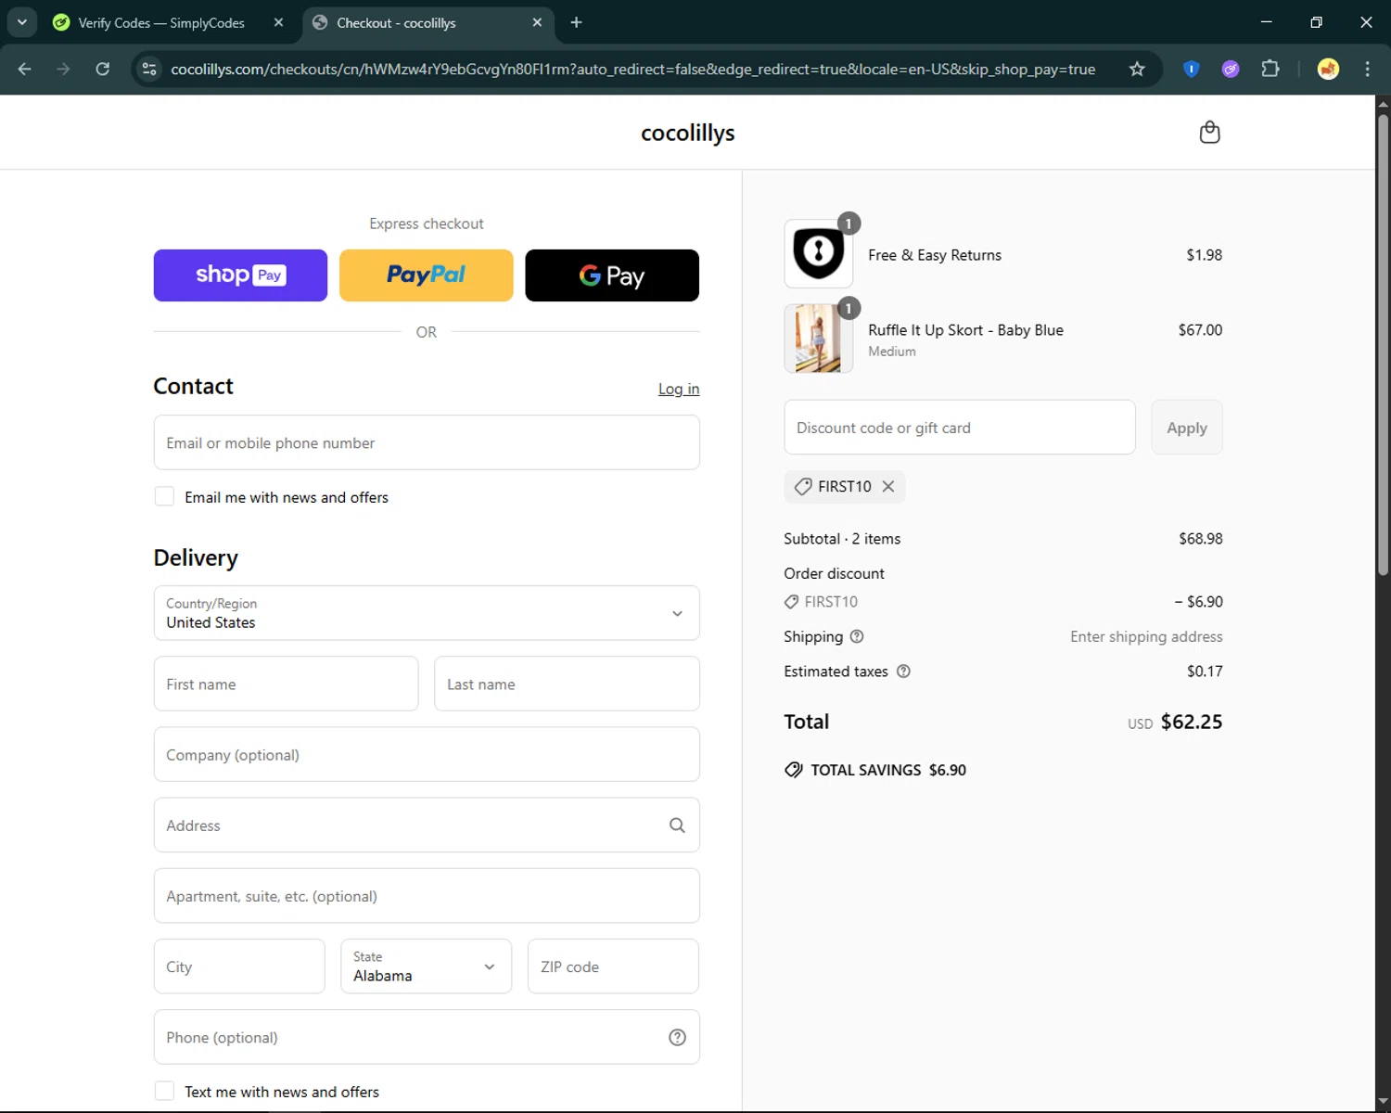Open the State dropdown showing Alabama

(427, 966)
